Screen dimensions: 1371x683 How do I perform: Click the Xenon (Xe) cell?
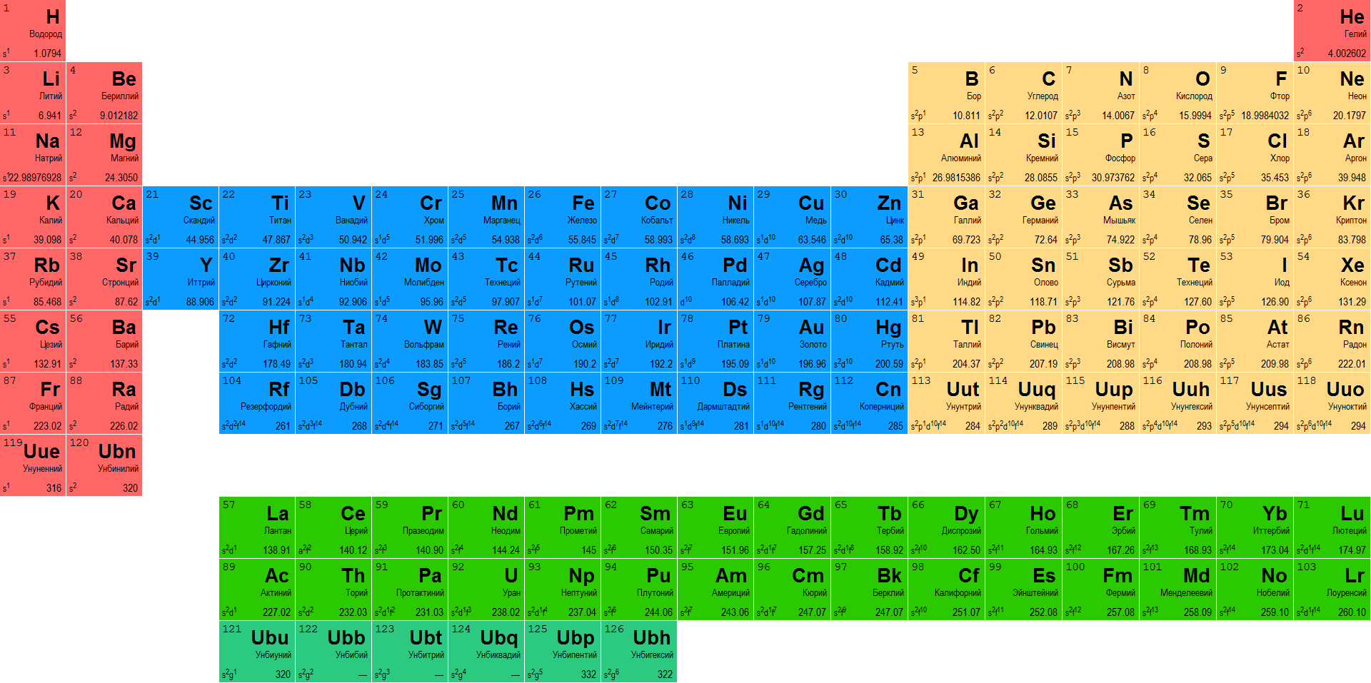(1332, 279)
